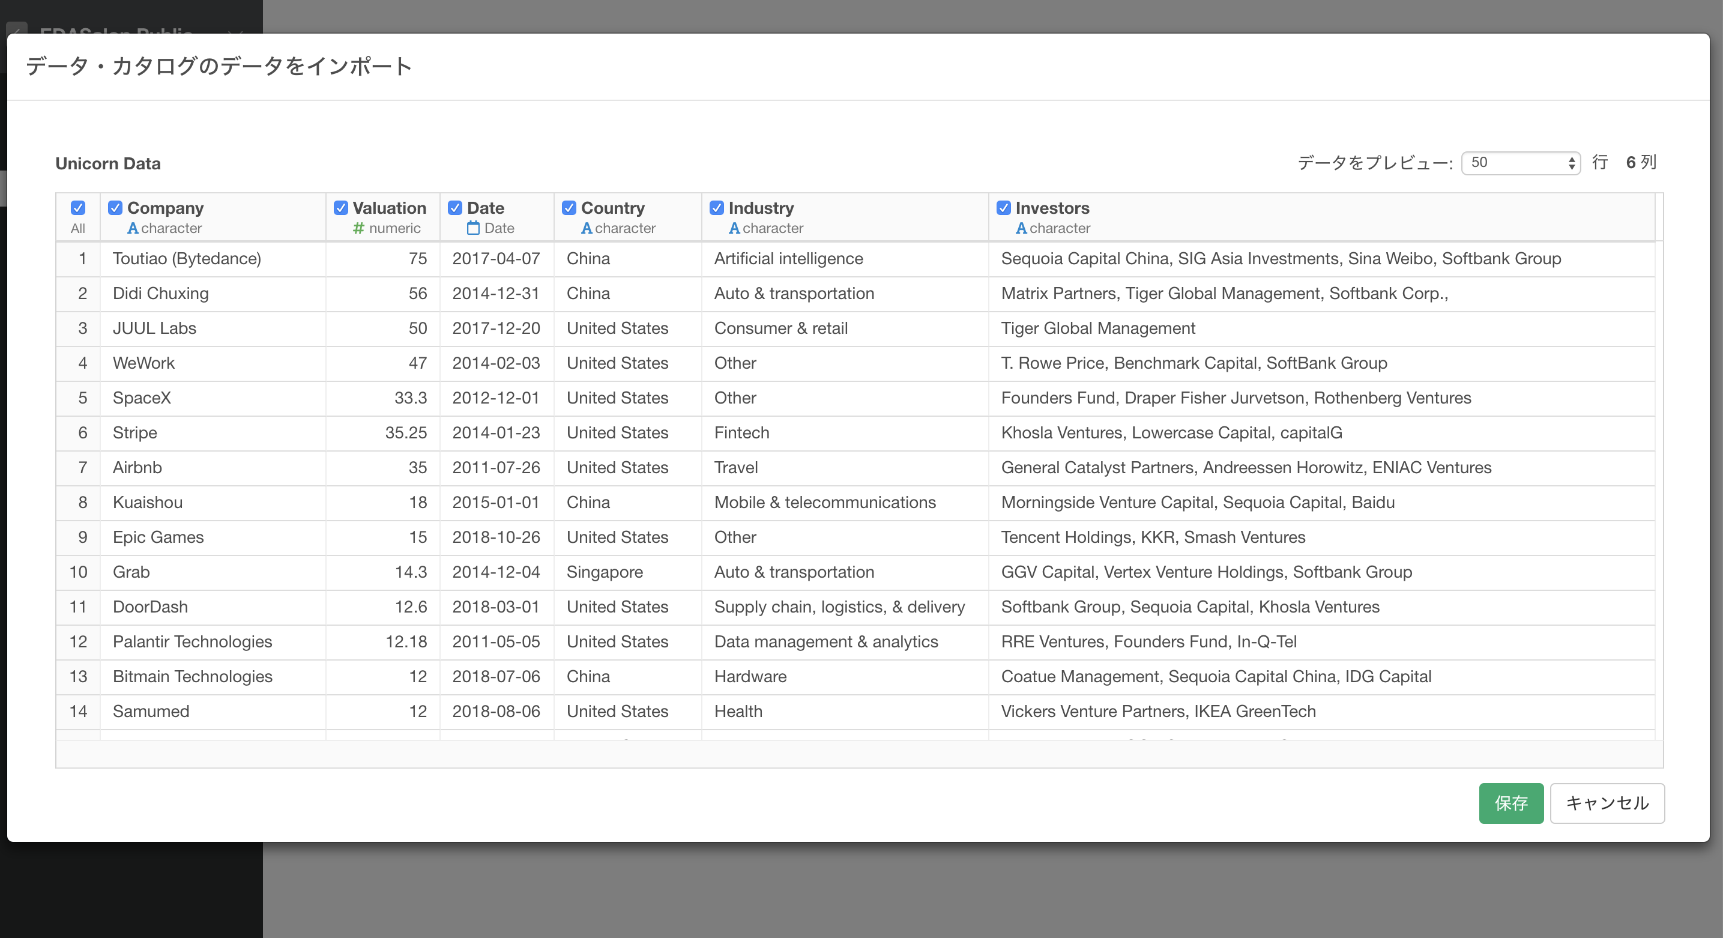Click the green 保存 save button
The width and height of the screenshot is (1723, 938).
(1510, 803)
